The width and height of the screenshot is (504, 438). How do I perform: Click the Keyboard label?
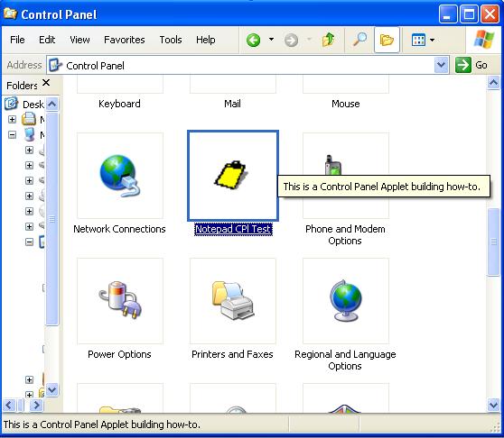coord(119,104)
